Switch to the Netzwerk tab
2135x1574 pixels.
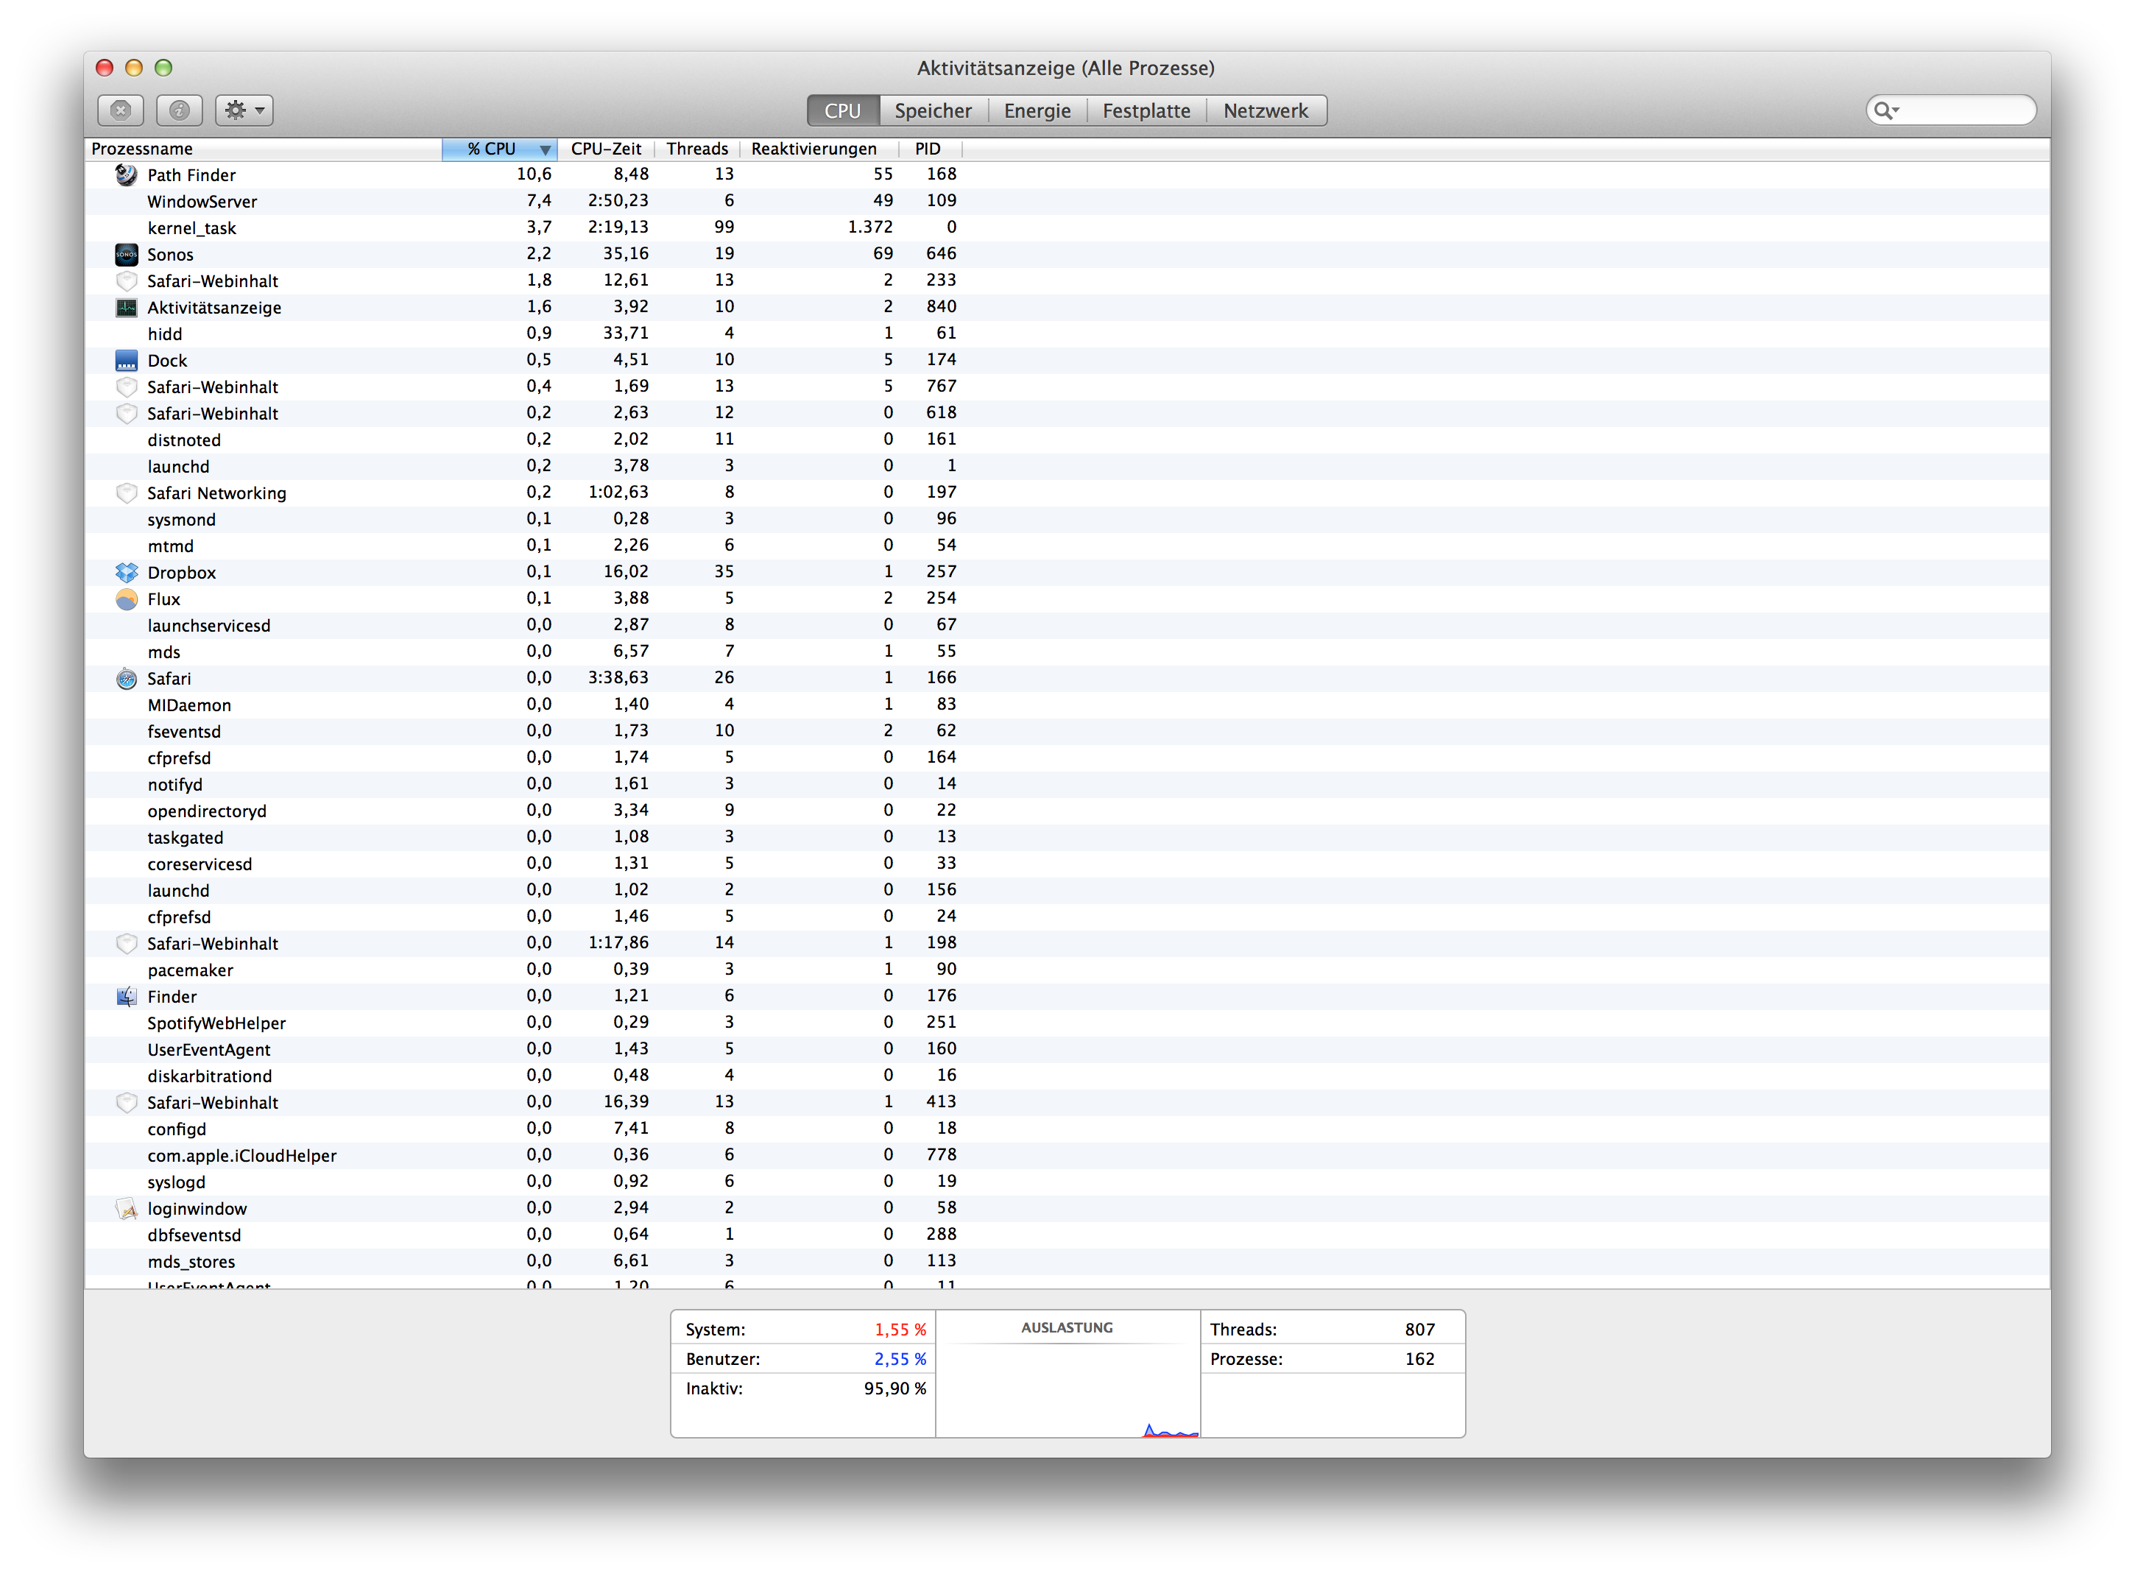pyautogui.click(x=1266, y=110)
